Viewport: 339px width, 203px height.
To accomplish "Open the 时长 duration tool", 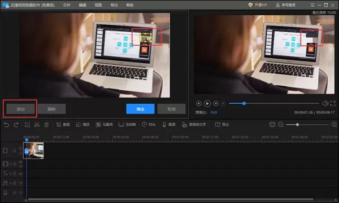I will click(x=149, y=125).
